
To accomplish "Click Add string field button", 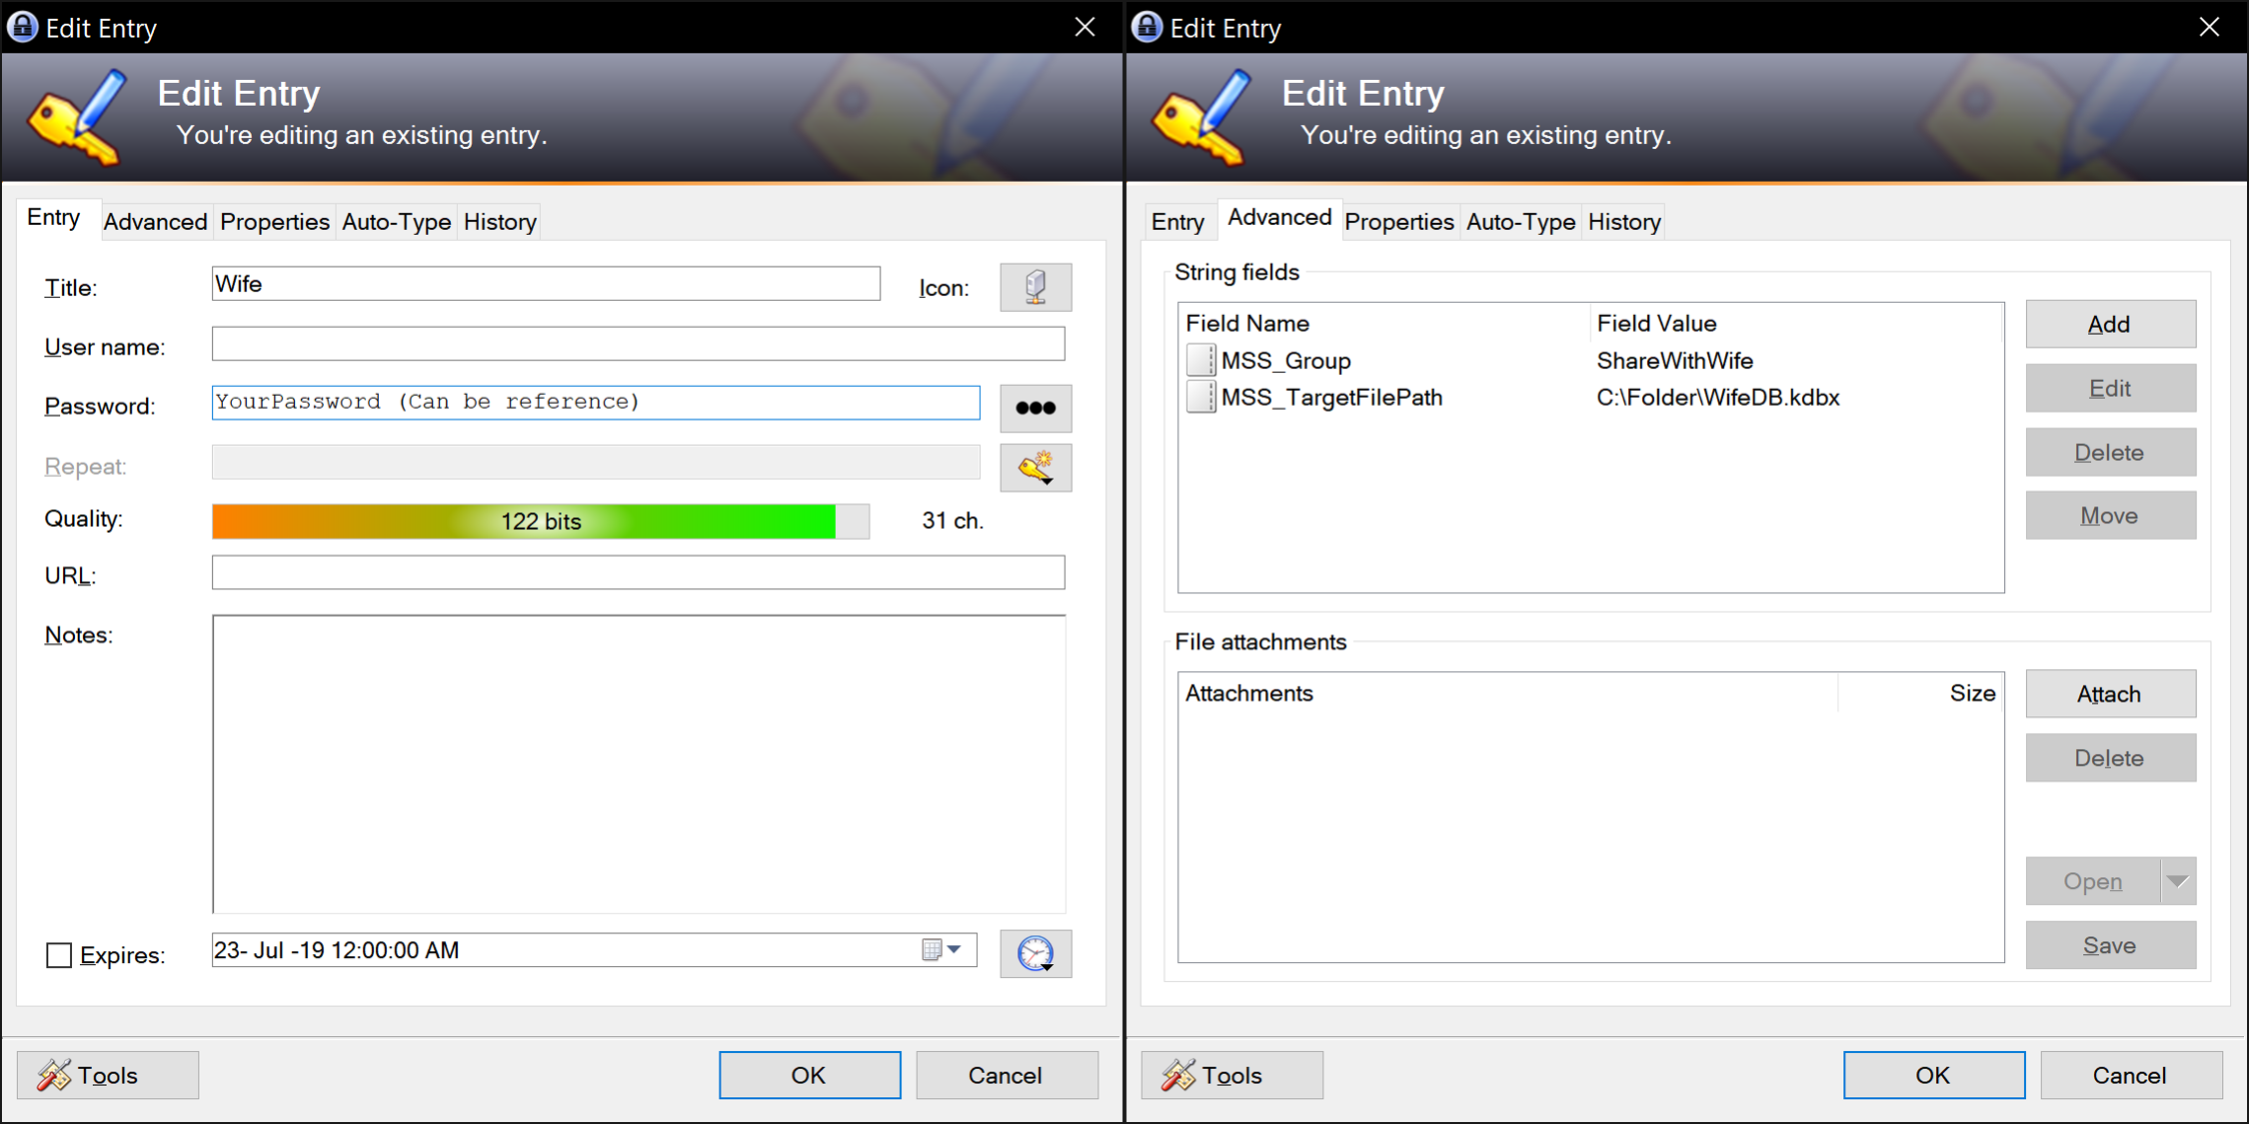I will pyautogui.click(x=2110, y=325).
